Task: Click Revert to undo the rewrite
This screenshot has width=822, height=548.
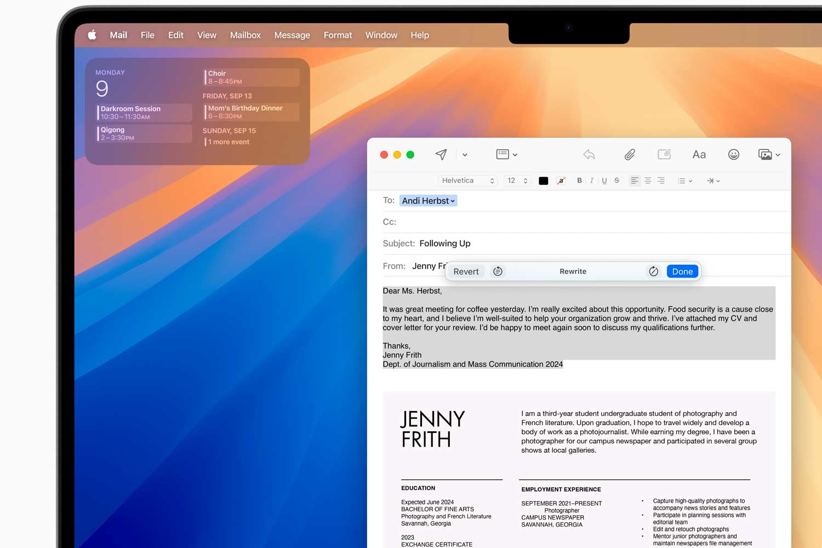Action: coord(466,271)
